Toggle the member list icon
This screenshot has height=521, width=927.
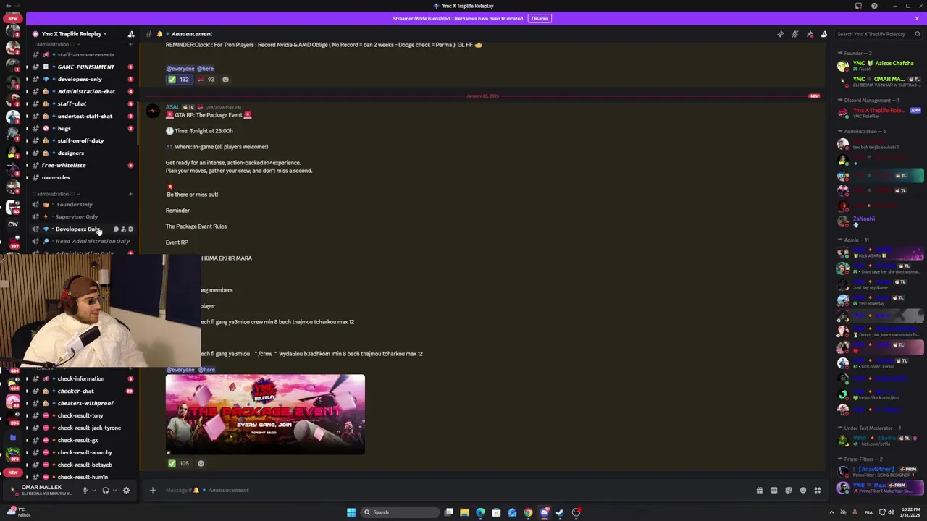824,34
